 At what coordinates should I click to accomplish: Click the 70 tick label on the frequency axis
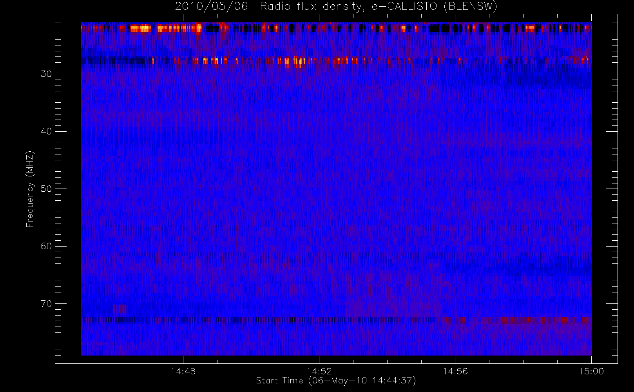coord(46,303)
